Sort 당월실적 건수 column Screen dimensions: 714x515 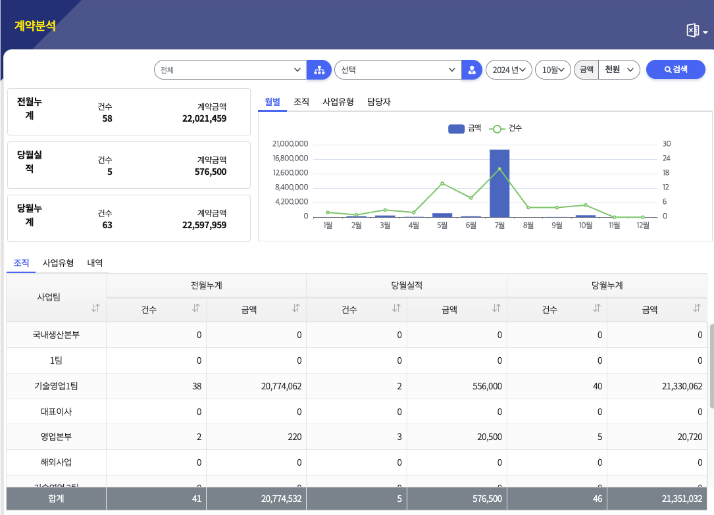397,308
